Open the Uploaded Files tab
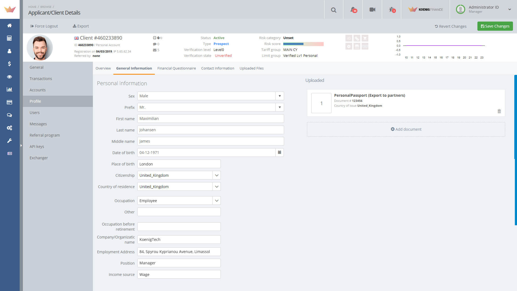Screen dimensions: 517x291 251,68
